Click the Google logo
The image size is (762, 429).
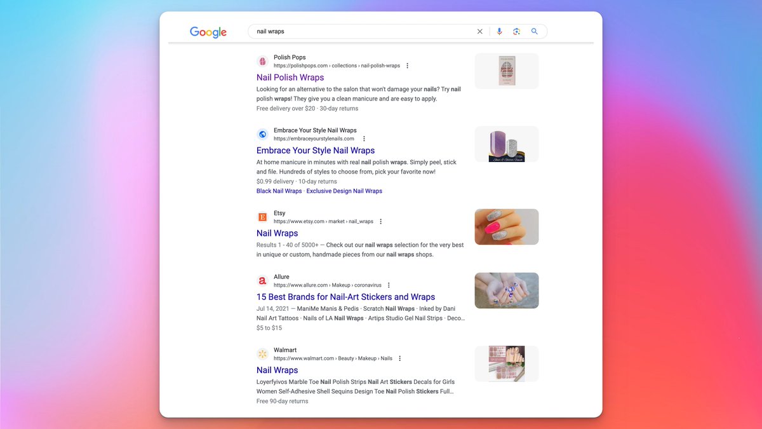click(x=208, y=32)
